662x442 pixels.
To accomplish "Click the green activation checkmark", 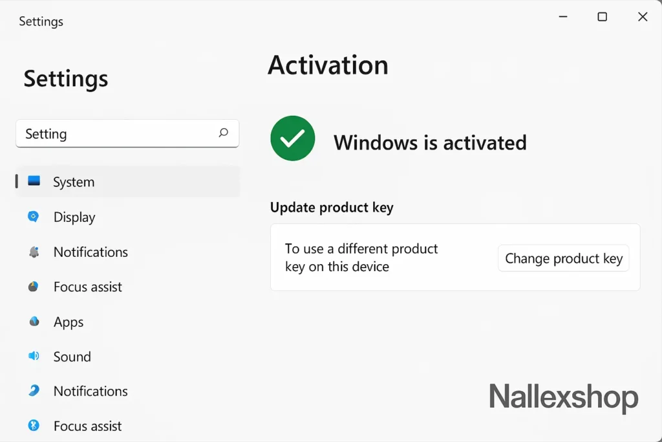I will coord(292,138).
